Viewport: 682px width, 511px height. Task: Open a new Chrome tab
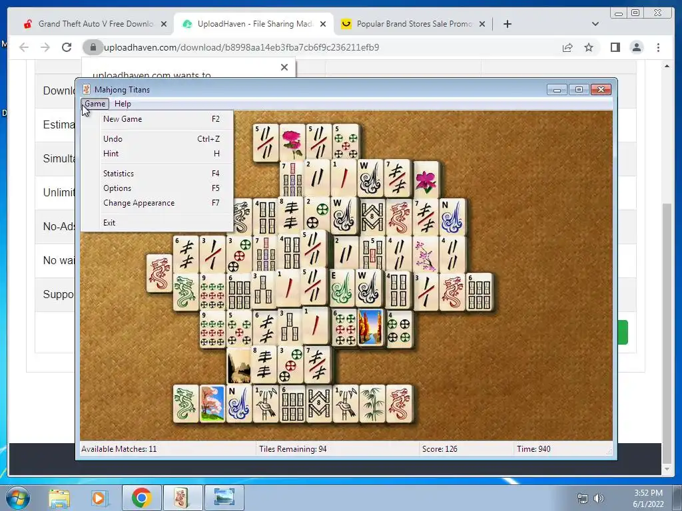coord(507,24)
